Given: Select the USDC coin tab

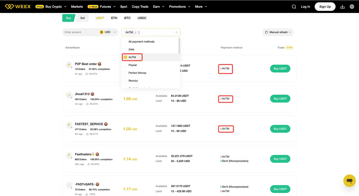Looking at the screenshot, I should (142, 18).
